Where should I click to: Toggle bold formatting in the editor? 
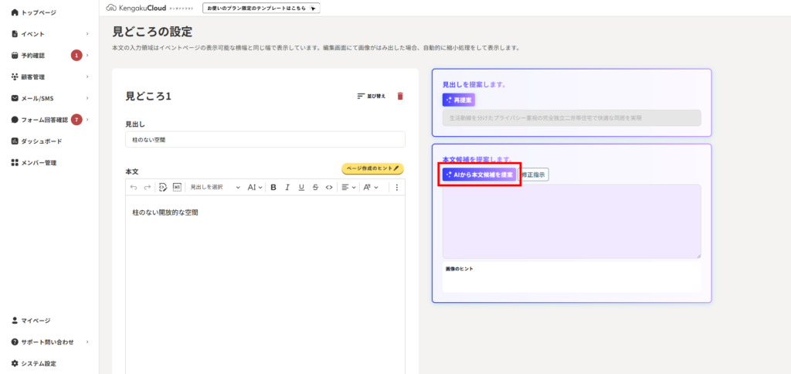pos(273,187)
